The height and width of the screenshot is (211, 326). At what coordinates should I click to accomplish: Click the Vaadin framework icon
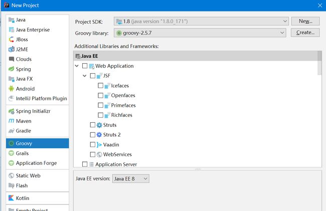[99, 145]
